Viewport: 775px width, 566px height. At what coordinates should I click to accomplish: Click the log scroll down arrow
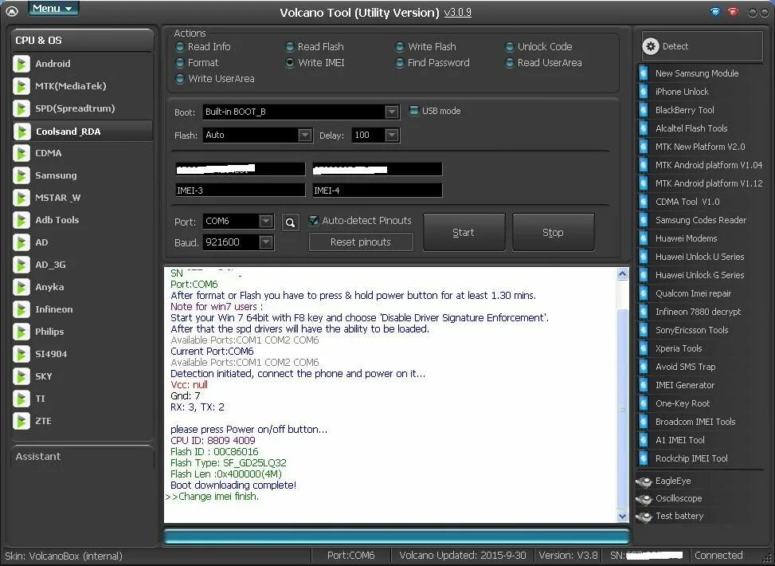(x=623, y=516)
